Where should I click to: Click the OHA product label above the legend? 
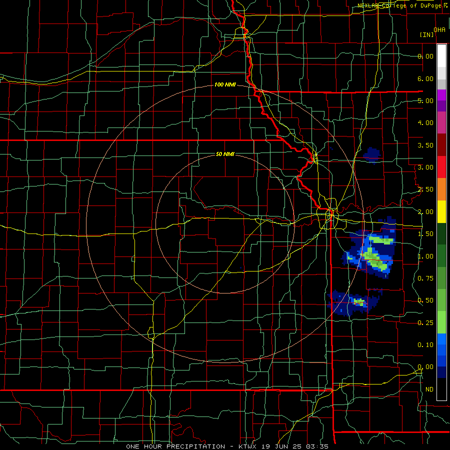point(439,29)
